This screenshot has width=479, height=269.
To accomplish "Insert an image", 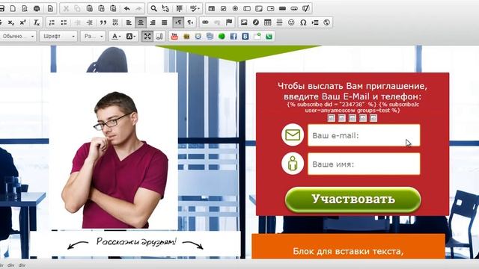I will pos(244,22).
